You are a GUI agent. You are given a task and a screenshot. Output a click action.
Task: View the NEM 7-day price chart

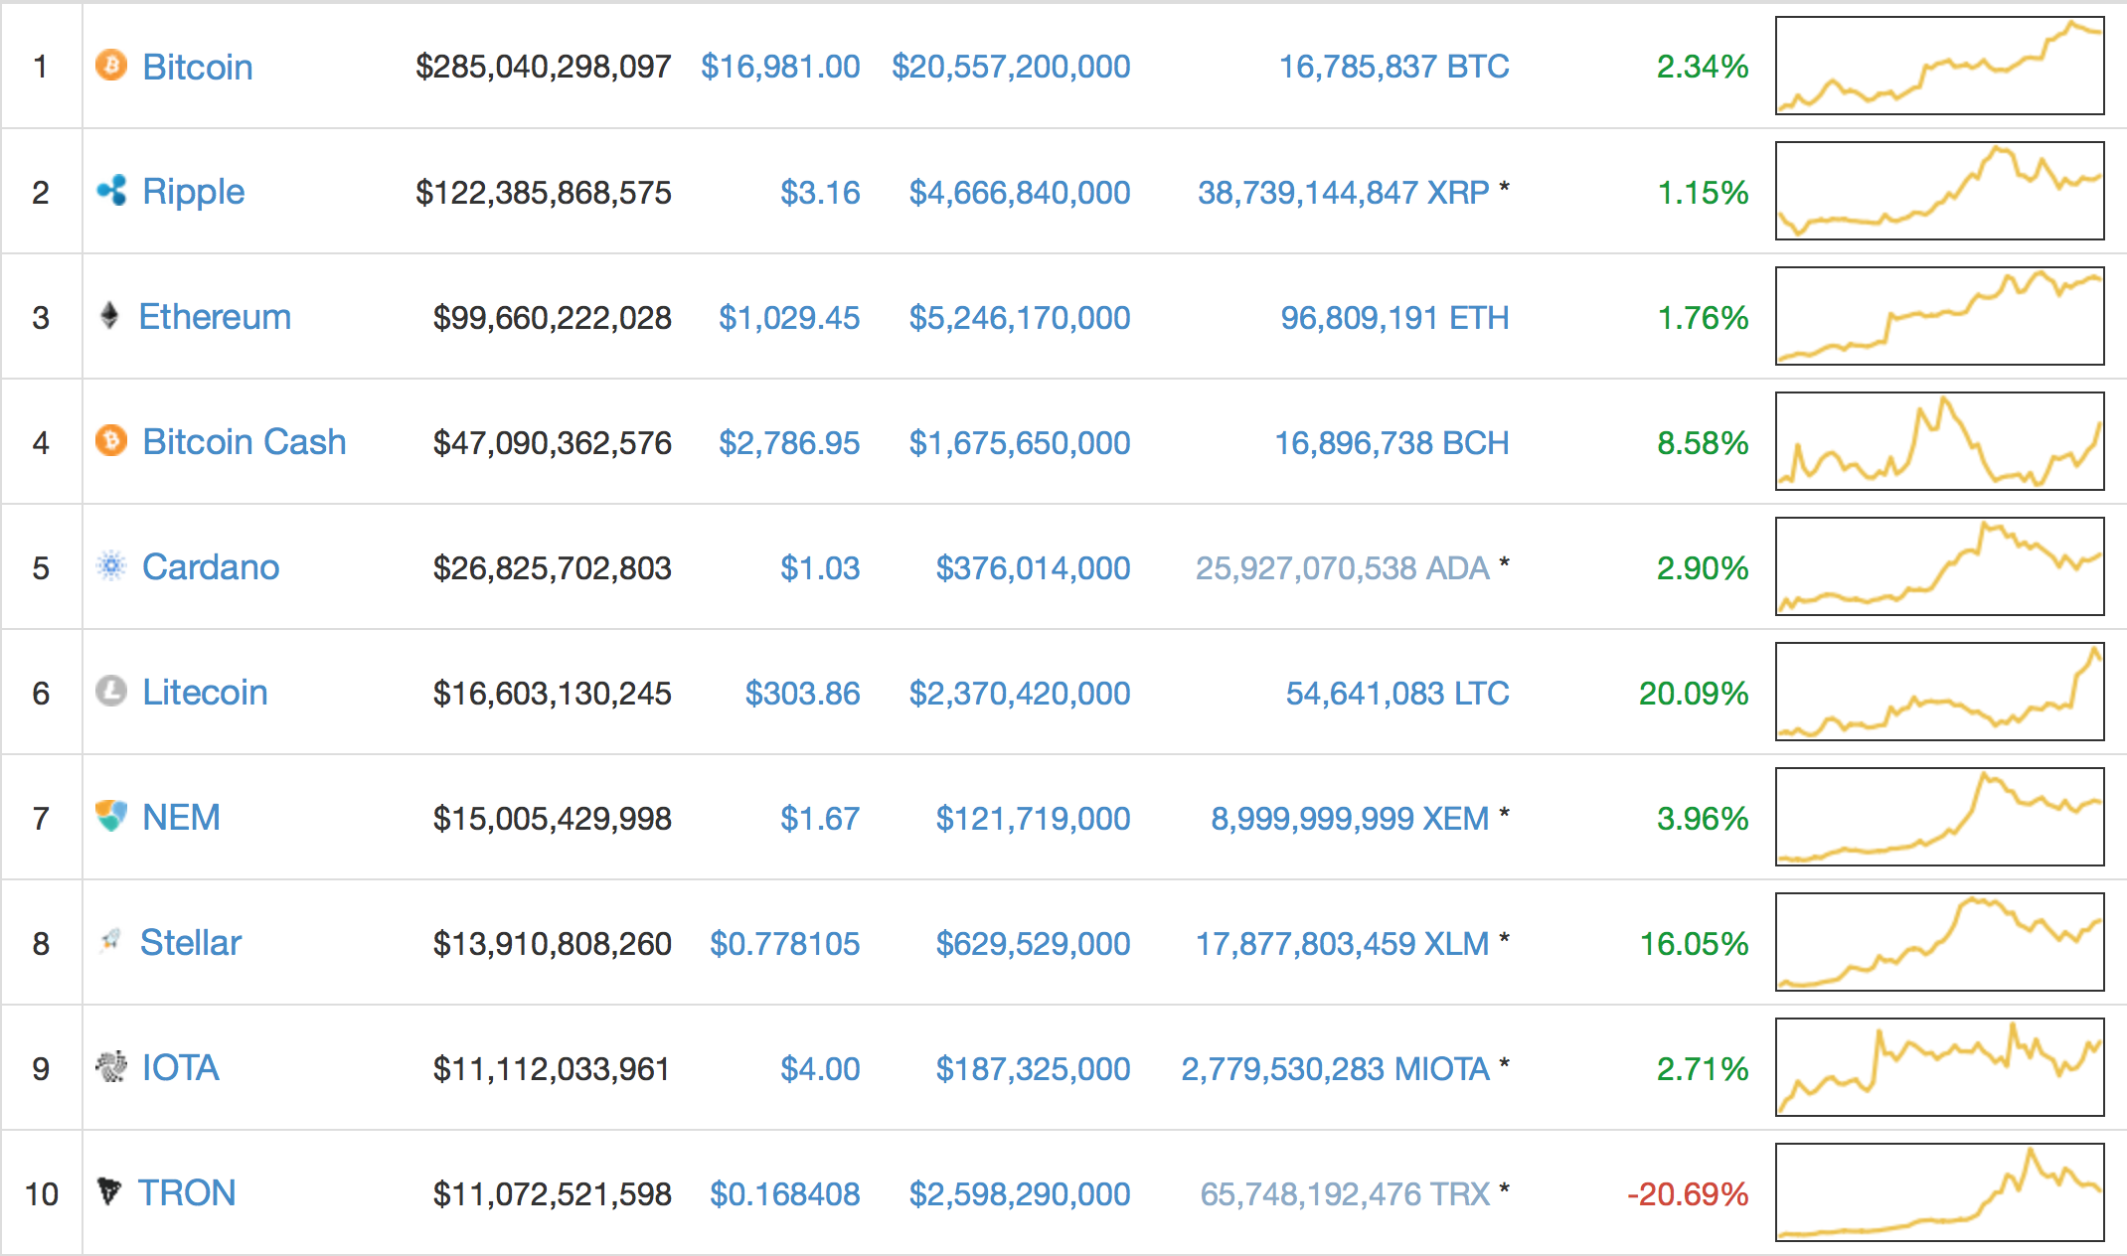[x=1939, y=817]
